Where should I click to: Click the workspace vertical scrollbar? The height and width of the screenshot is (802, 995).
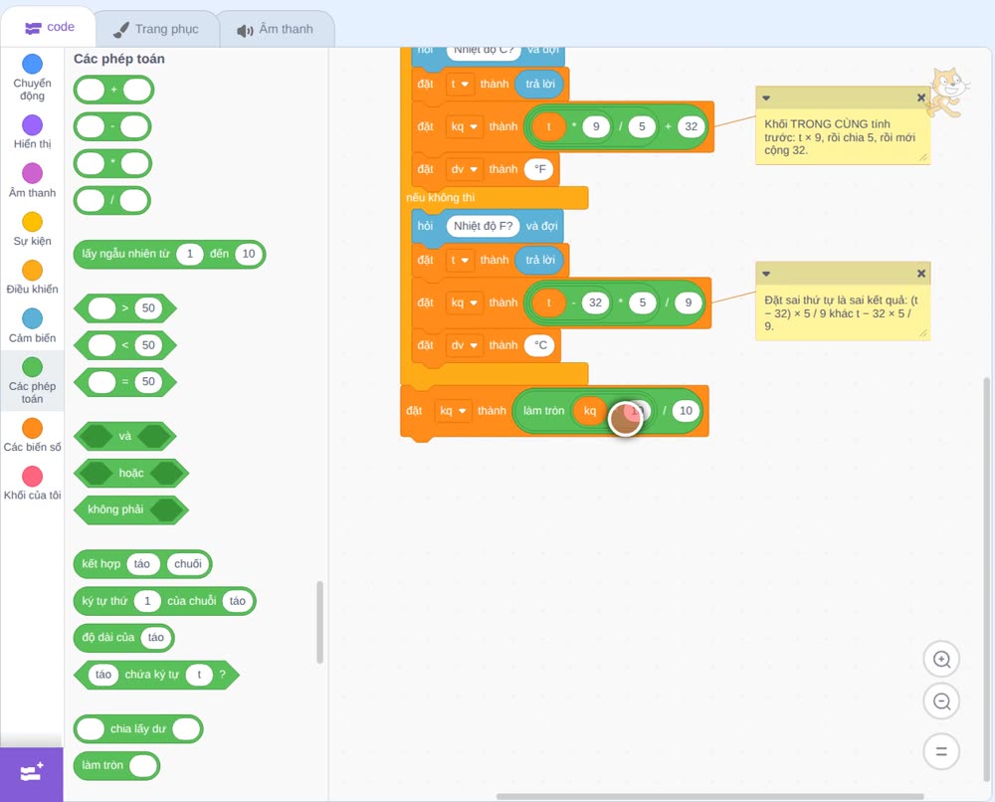(986, 580)
